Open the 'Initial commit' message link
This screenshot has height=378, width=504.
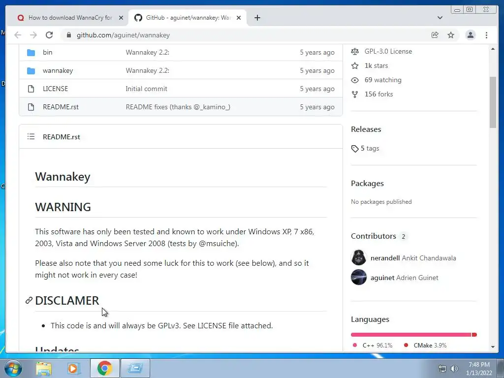[146, 89]
